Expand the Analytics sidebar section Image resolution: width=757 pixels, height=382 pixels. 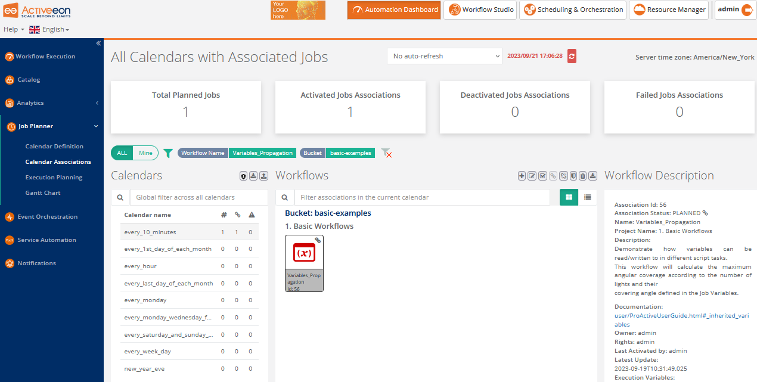pyautogui.click(x=52, y=103)
